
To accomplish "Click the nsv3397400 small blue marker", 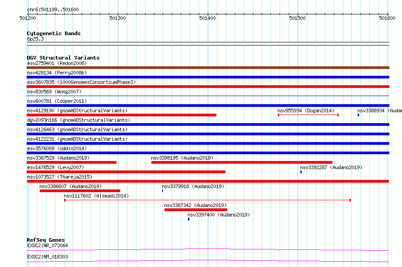I will (x=188, y=219).
